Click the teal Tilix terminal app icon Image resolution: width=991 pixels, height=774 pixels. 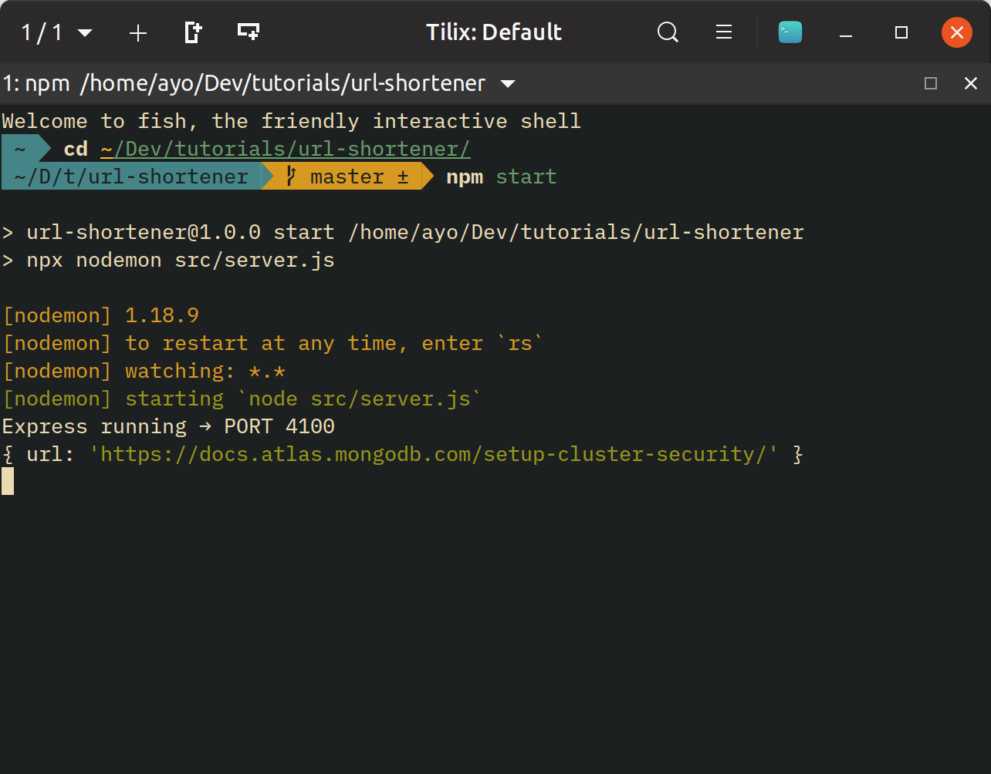790,32
